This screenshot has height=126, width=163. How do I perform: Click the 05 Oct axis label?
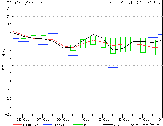pos(23,120)
